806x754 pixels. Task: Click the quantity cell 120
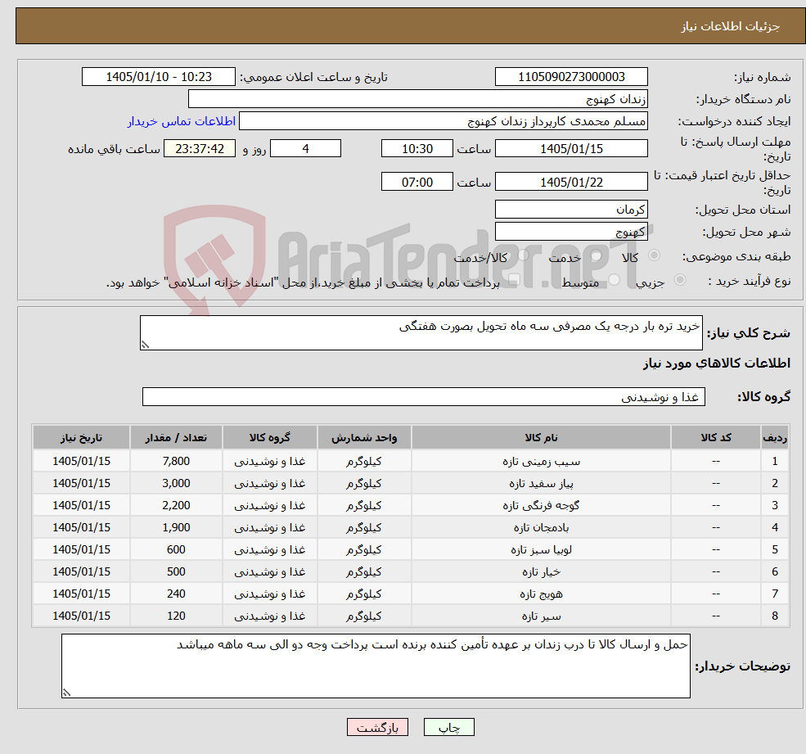tap(176, 616)
